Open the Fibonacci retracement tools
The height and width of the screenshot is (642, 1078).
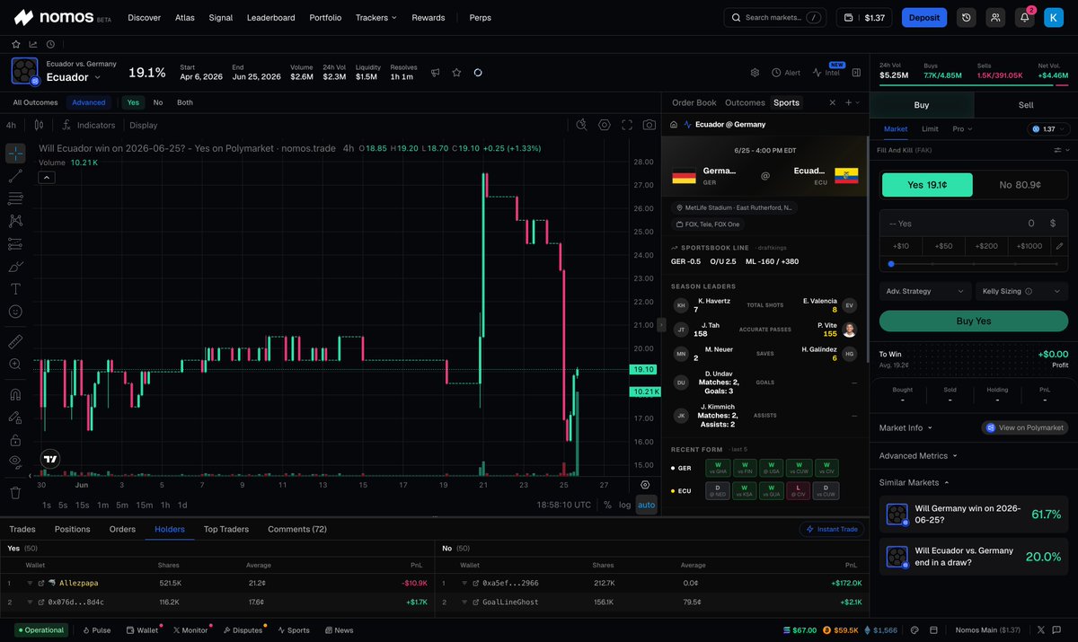tap(15, 198)
